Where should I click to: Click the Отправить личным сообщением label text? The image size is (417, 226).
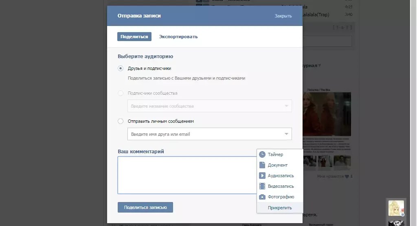tap(160, 121)
